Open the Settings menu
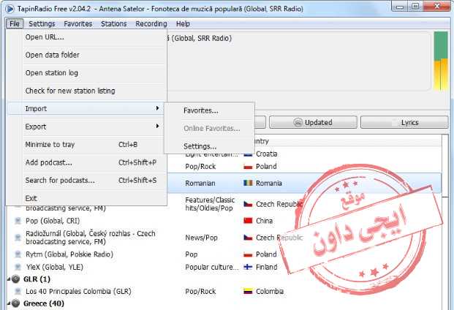The width and height of the screenshot is (454, 310). tap(42, 23)
